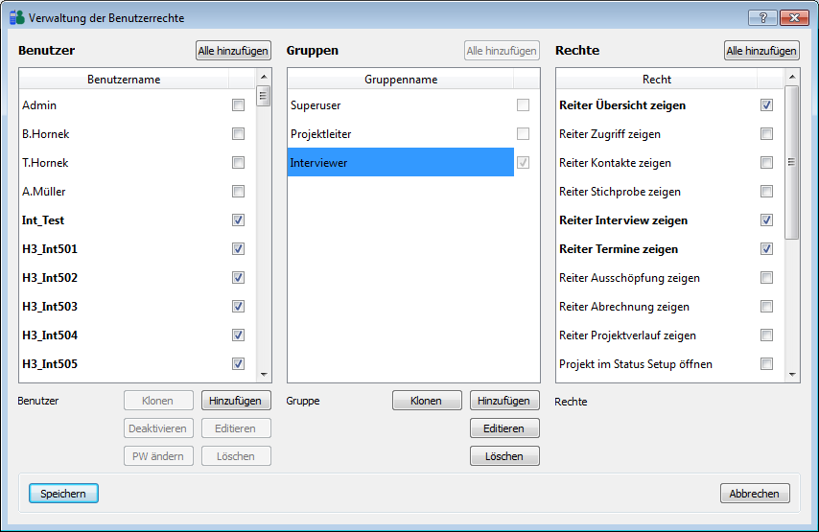Toggle the Superuser group checkbox
Image resolution: width=819 pixels, height=532 pixels.
[x=523, y=105]
